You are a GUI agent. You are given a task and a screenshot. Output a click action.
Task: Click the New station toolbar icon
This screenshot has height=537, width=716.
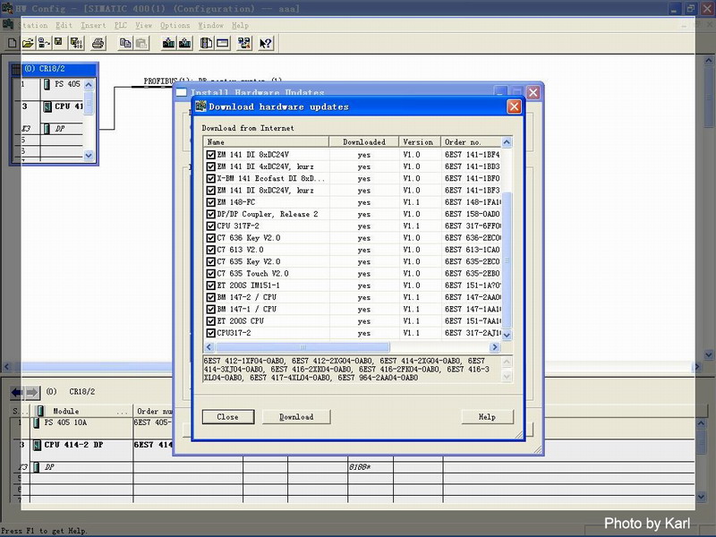(x=13, y=43)
